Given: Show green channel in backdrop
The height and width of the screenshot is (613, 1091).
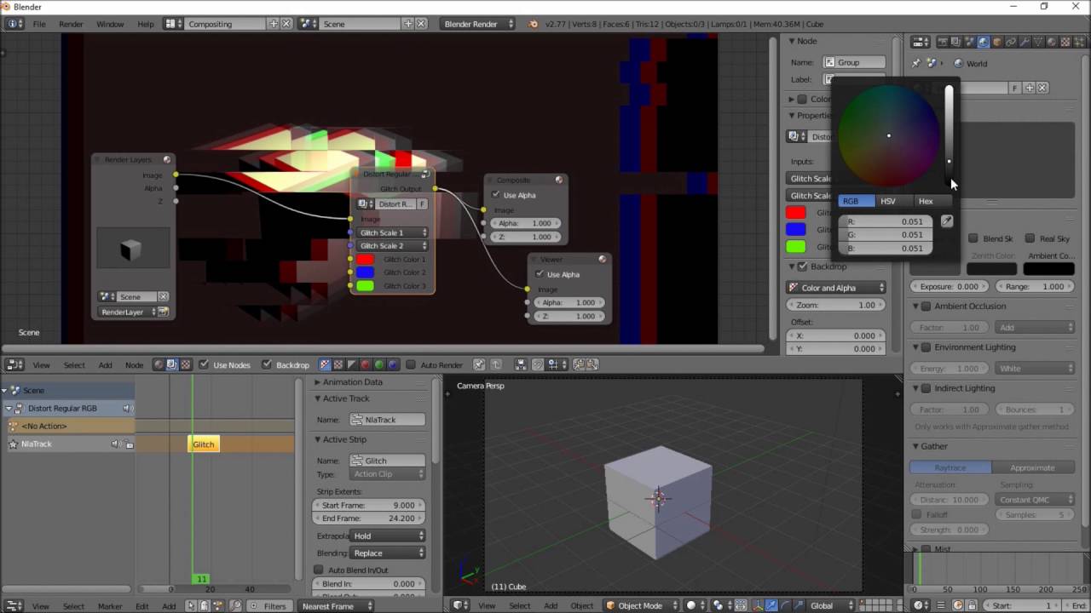Looking at the screenshot, I should [379, 364].
